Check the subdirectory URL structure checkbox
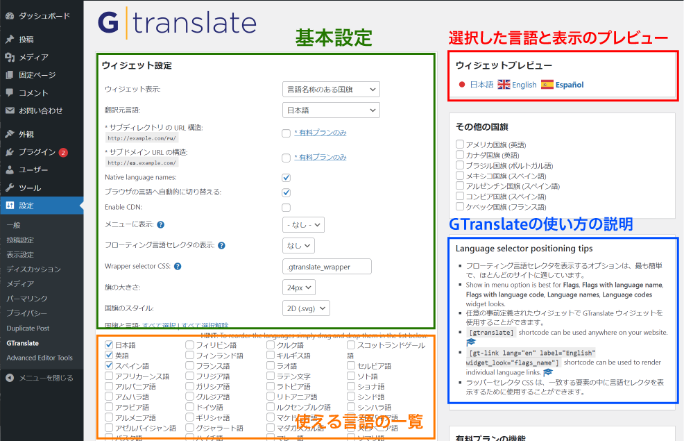The image size is (684, 441). point(287,133)
